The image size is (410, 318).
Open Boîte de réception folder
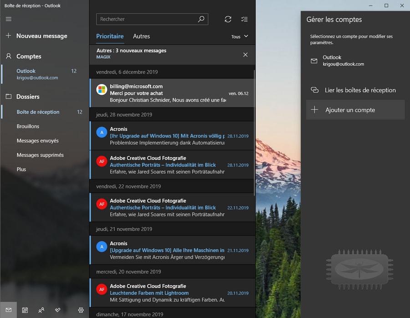click(x=45, y=112)
